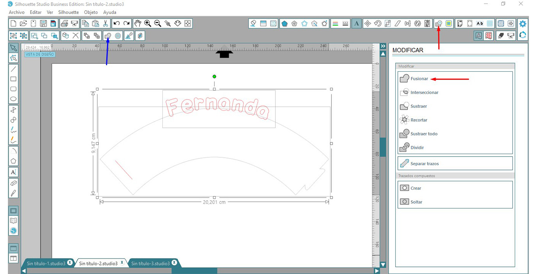The width and height of the screenshot is (538, 274).
Task: Open the Library book icon
Action: [13, 221]
